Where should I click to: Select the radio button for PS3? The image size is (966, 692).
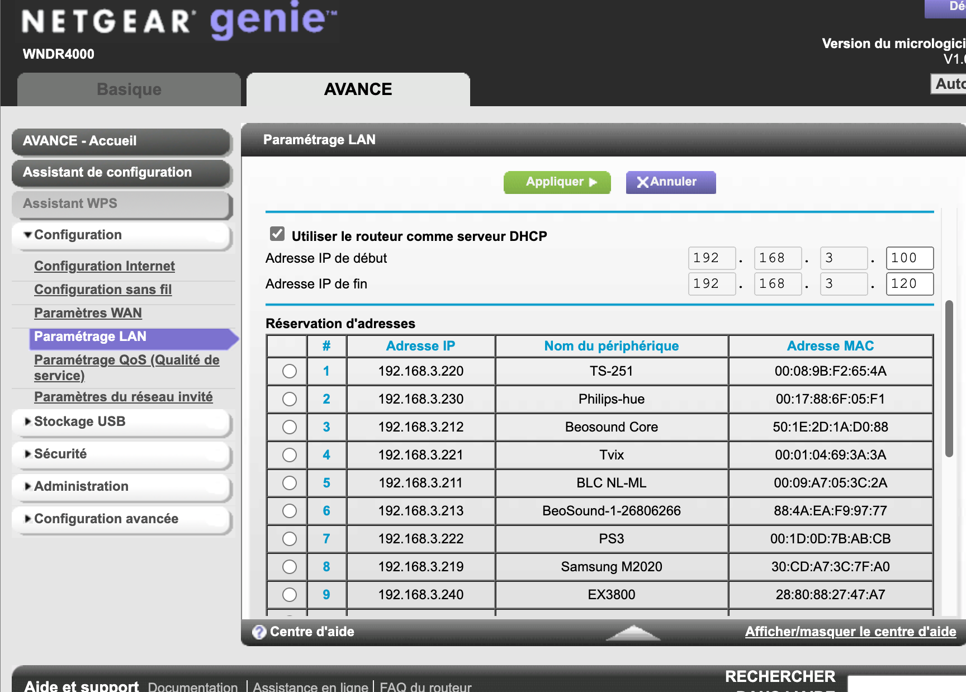tap(290, 539)
